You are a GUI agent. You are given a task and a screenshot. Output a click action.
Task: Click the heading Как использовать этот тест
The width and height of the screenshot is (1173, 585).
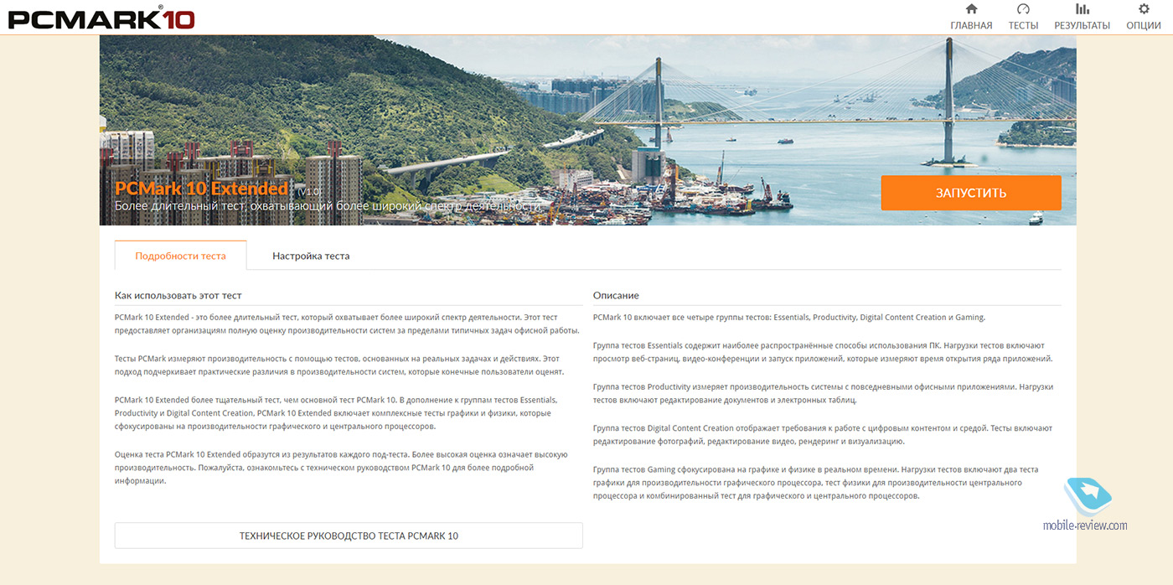pyautogui.click(x=178, y=295)
